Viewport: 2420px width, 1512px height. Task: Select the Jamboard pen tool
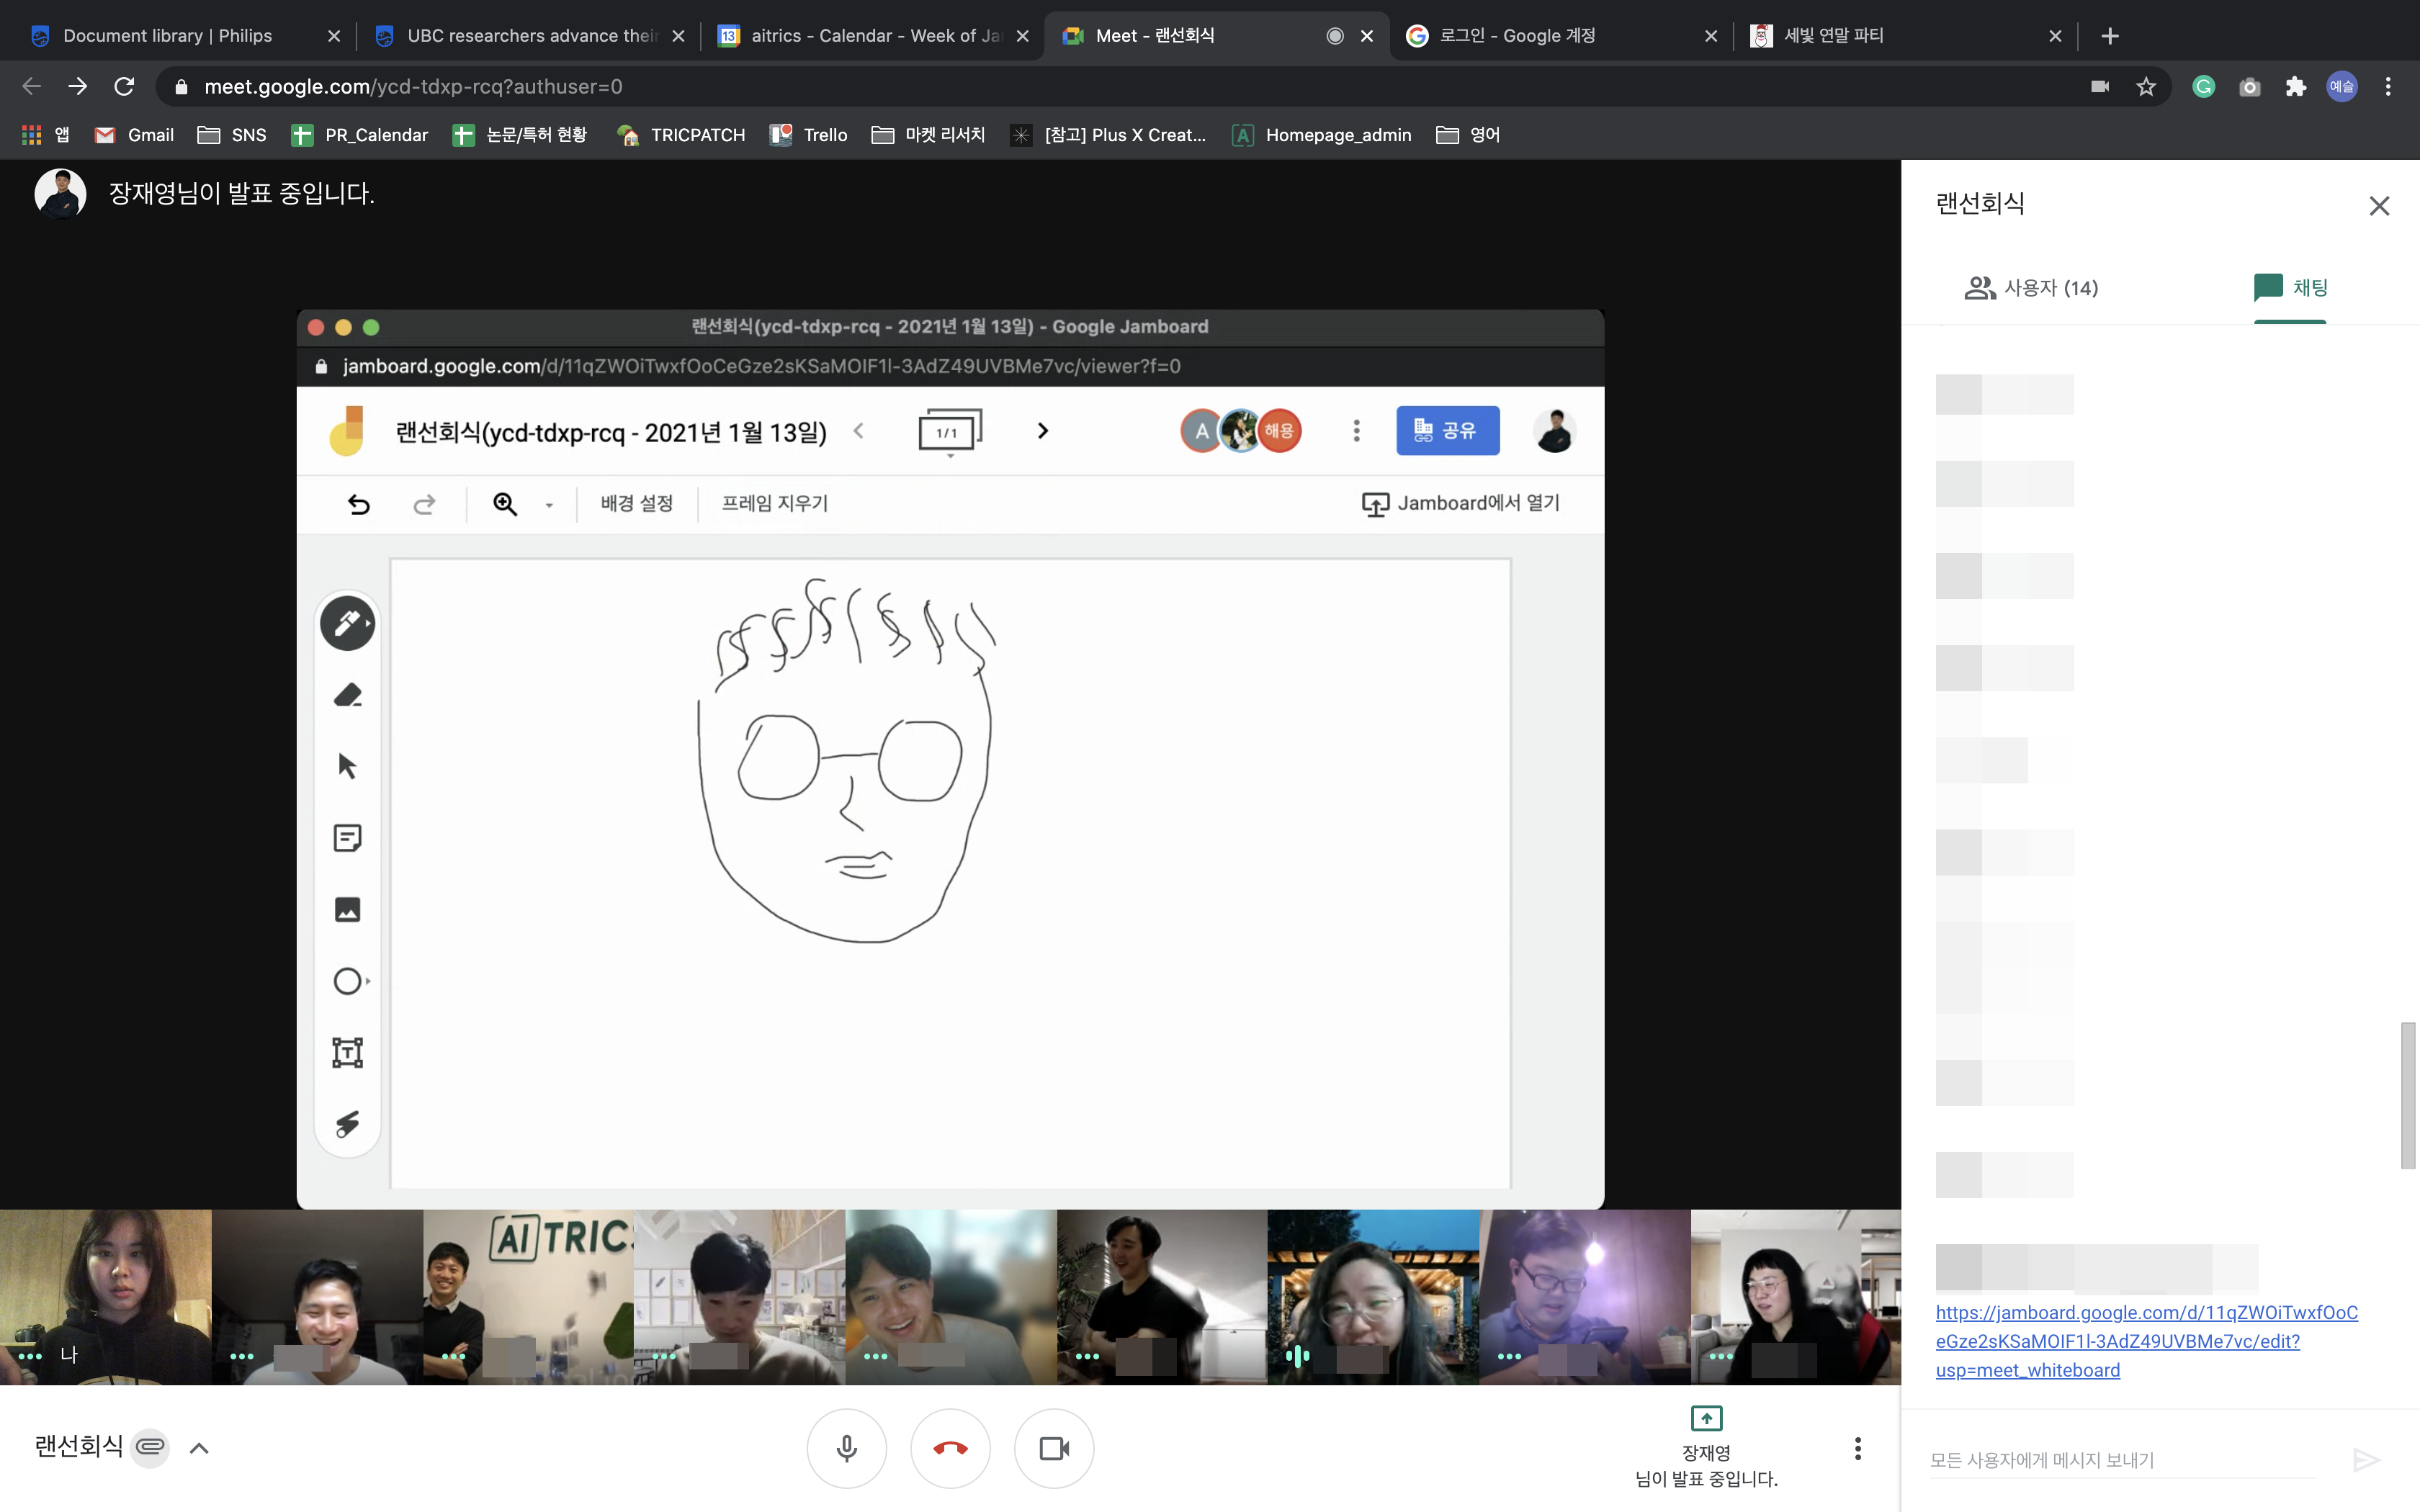click(346, 623)
